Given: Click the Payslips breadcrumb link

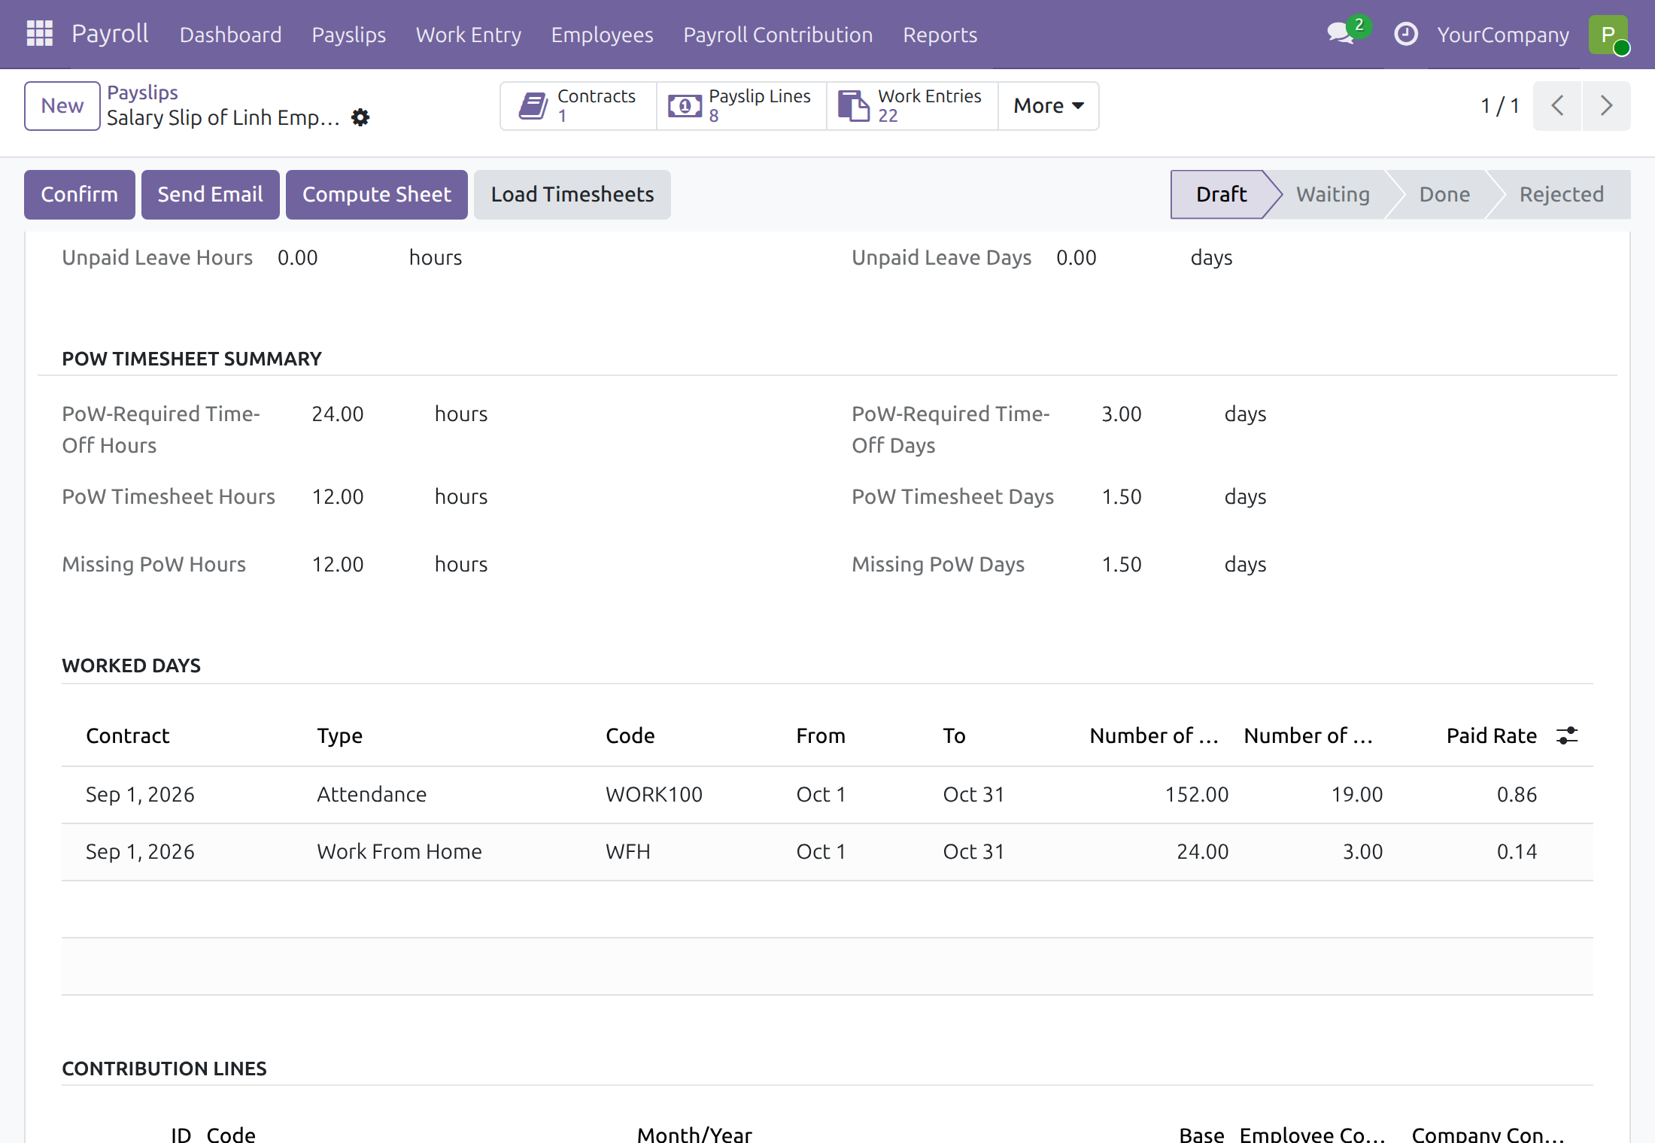Looking at the screenshot, I should tap(142, 92).
